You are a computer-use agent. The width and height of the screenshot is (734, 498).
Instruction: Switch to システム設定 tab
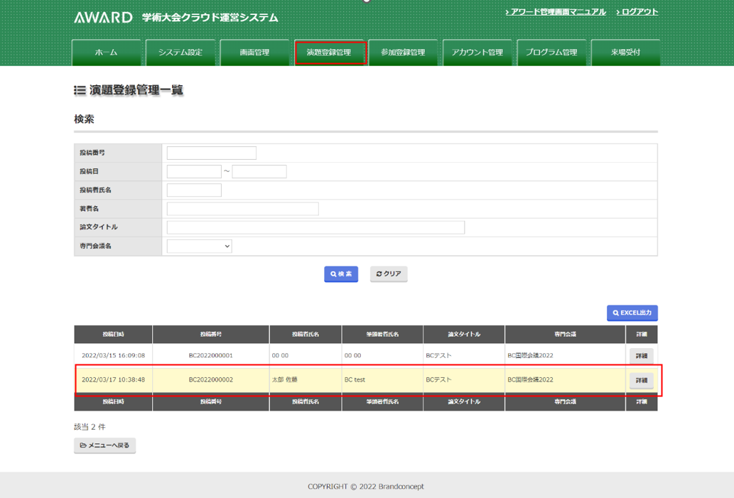tap(180, 53)
